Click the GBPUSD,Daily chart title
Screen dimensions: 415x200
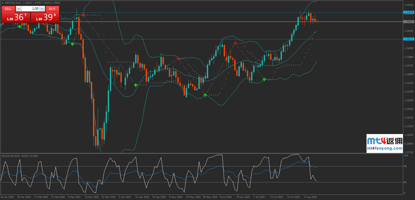[13, 3]
